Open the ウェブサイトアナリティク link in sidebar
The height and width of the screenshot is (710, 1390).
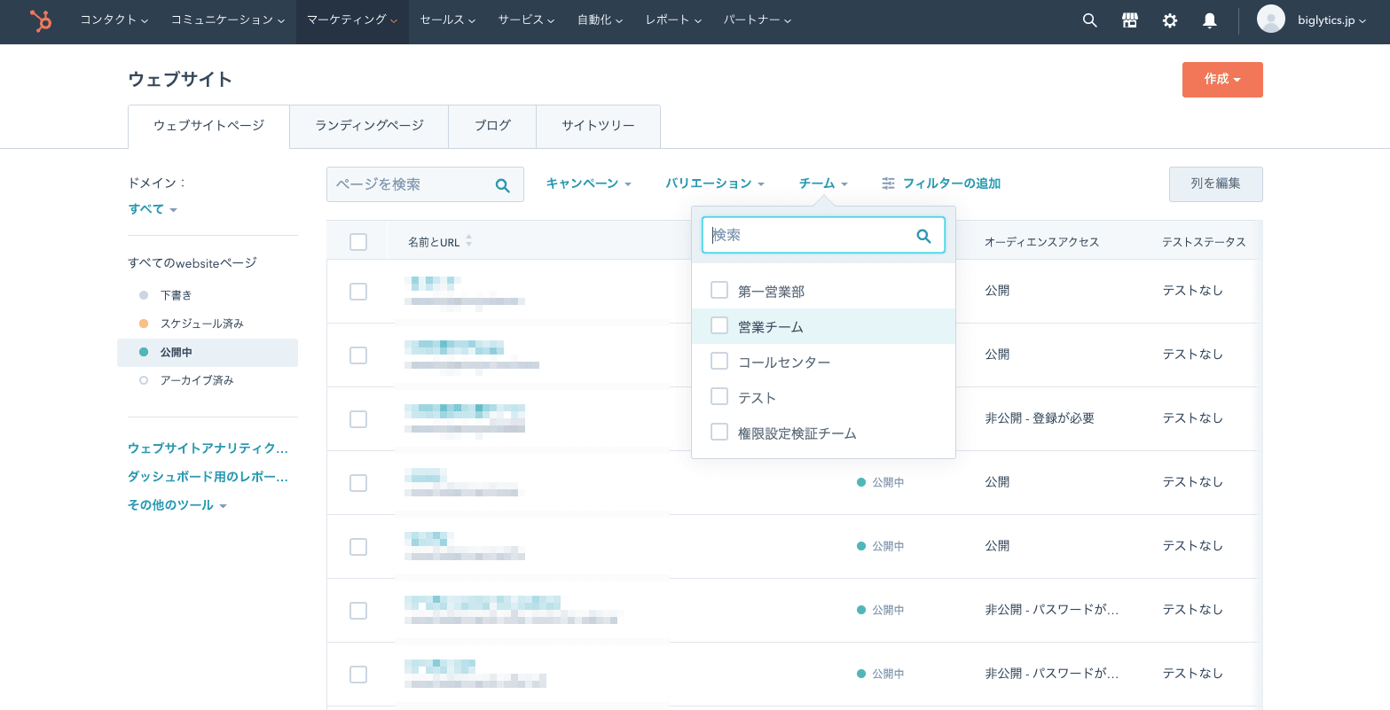click(208, 449)
